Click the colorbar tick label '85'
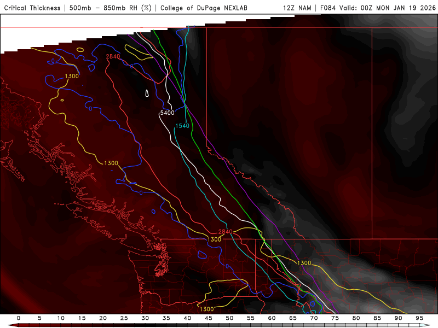 [x=377, y=318]
